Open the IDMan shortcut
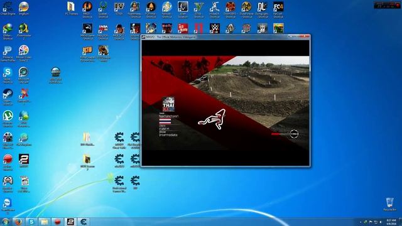Image resolution: width=402 pixels, height=226 pixels. click(8, 31)
